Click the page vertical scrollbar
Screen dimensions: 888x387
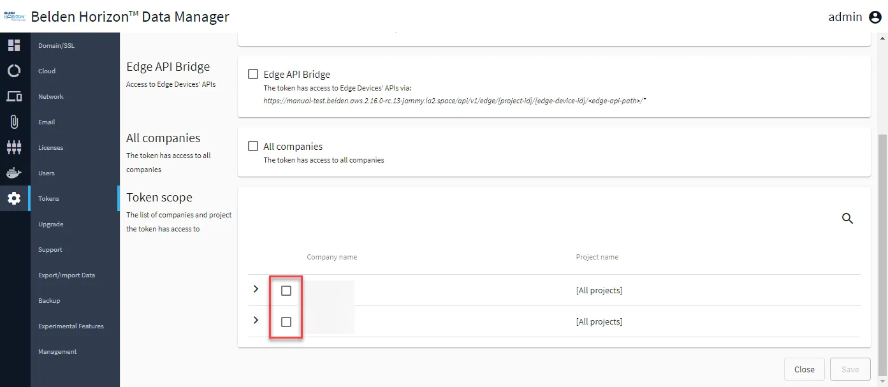pyautogui.click(x=882, y=254)
